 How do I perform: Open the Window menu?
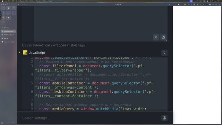[45, 1]
